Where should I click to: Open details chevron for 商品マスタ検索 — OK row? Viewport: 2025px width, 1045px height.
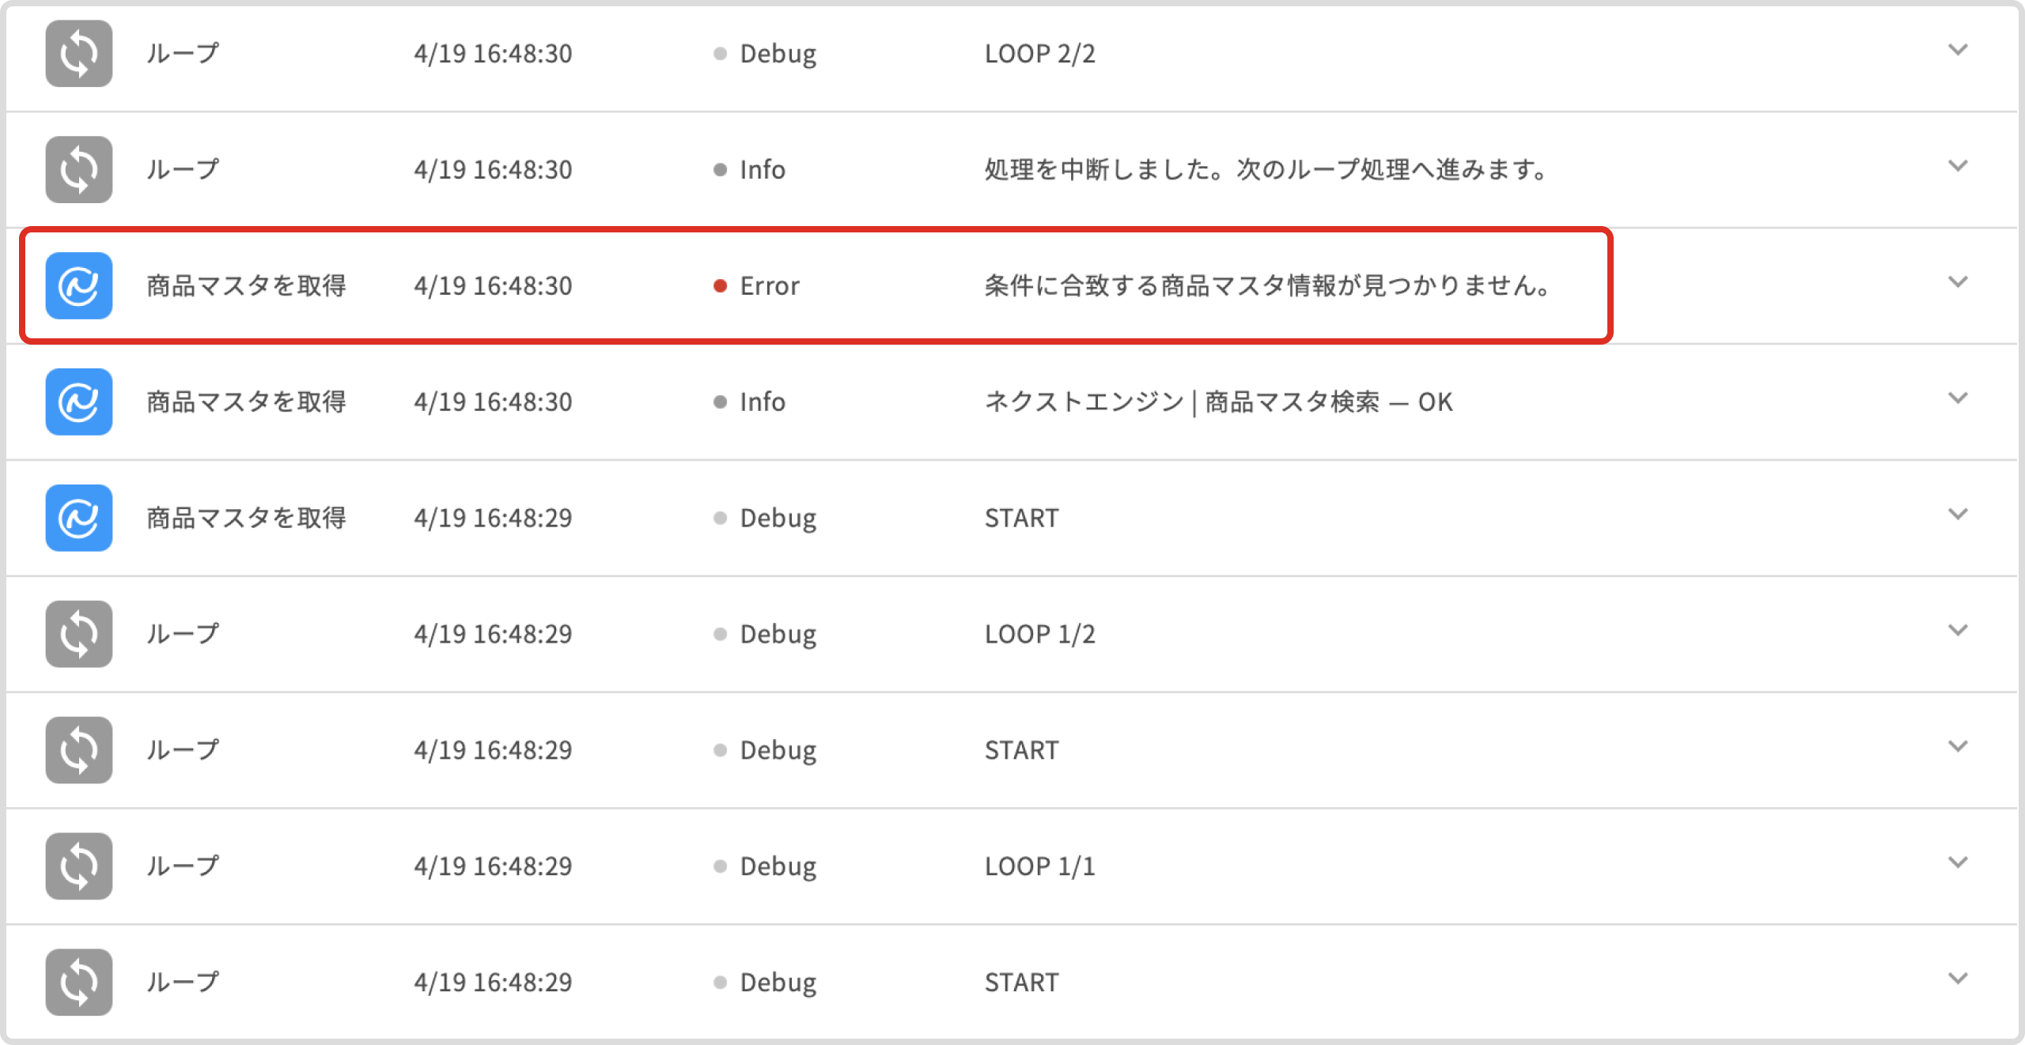1958,399
